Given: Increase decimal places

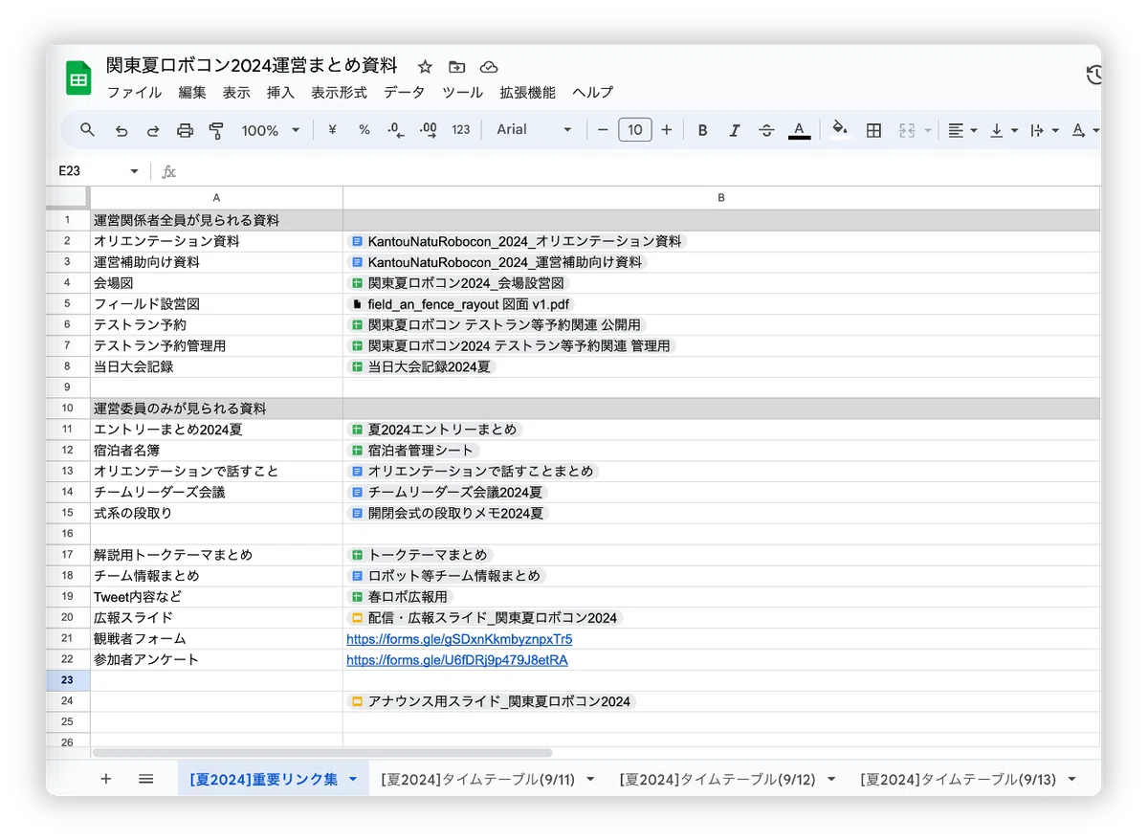Looking at the screenshot, I should pyautogui.click(x=429, y=130).
